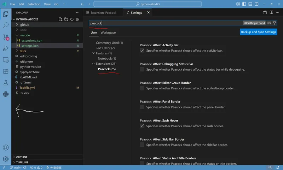Expand the .venv folder
283x170 pixels.
click(x=17, y=30)
